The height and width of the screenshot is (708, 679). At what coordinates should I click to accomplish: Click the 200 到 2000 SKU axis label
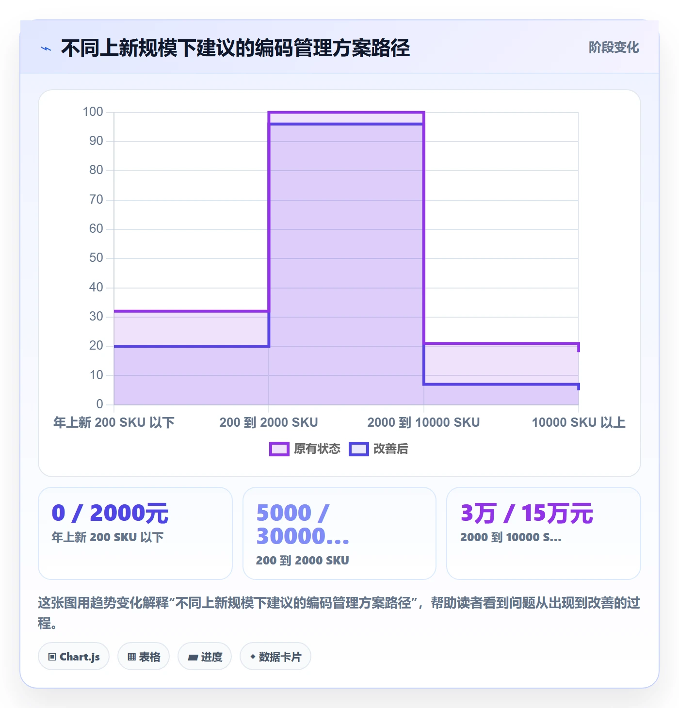tap(269, 422)
